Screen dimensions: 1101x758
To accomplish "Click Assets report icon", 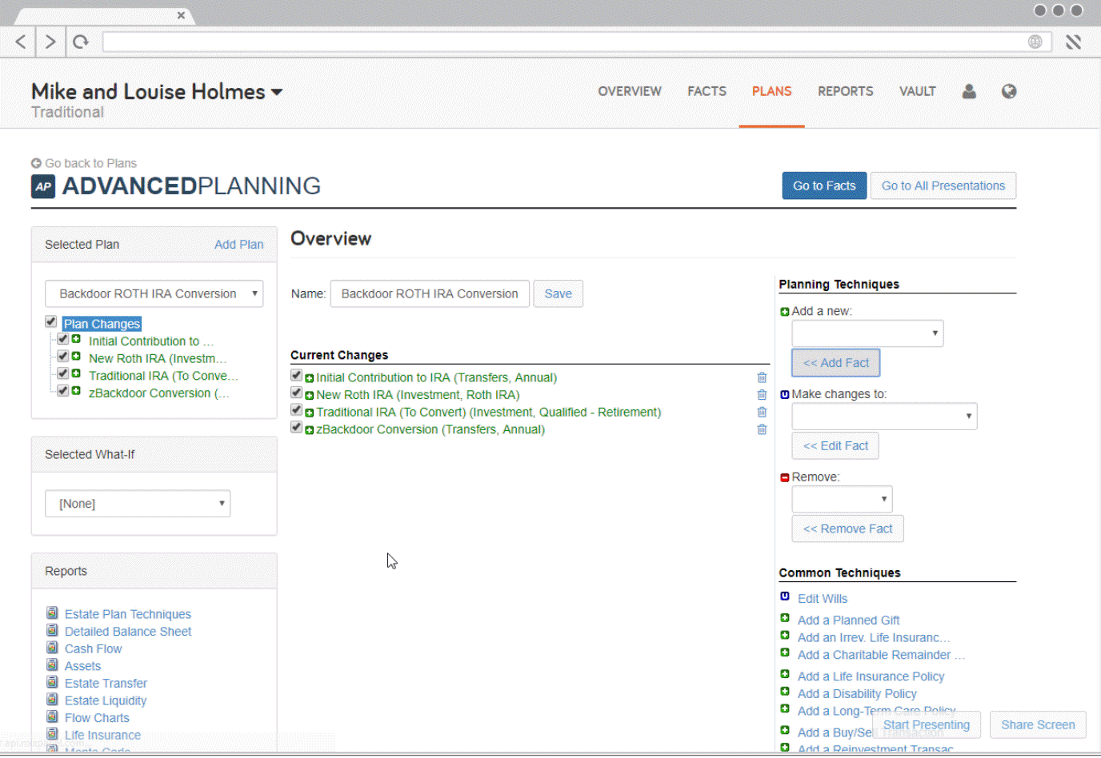I will click(x=52, y=664).
